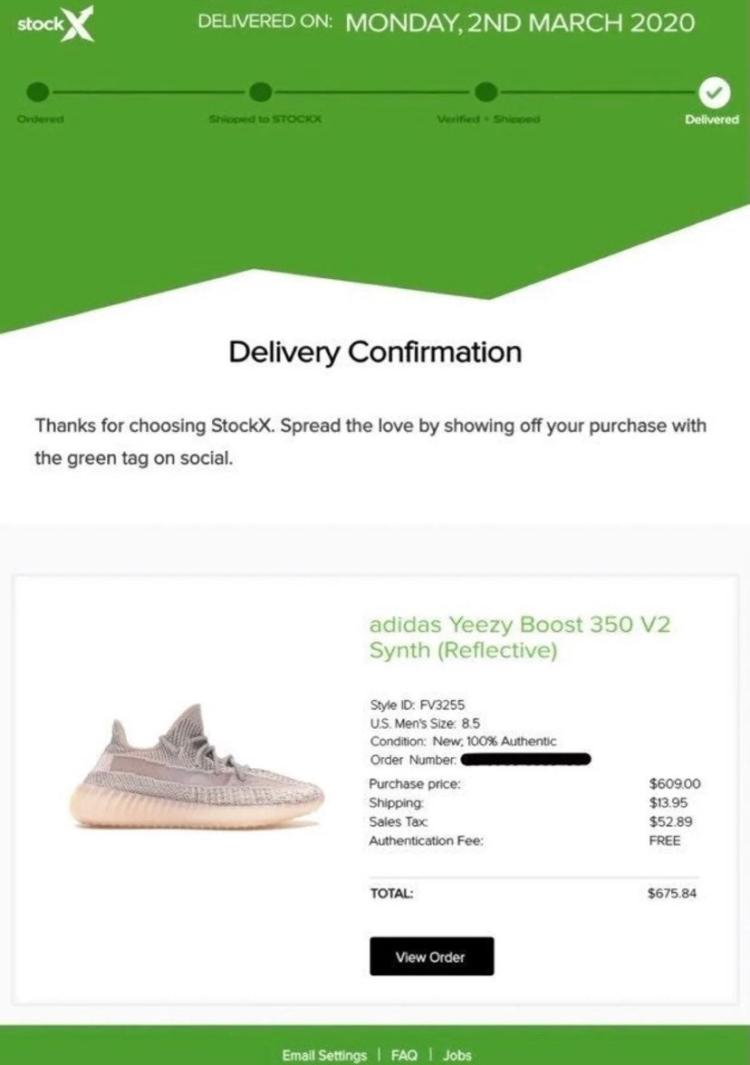Viewport: 750px width, 1065px height.
Task: Click the Shipped to StockX label
Action: pyautogui.click(x=264, y=119)
